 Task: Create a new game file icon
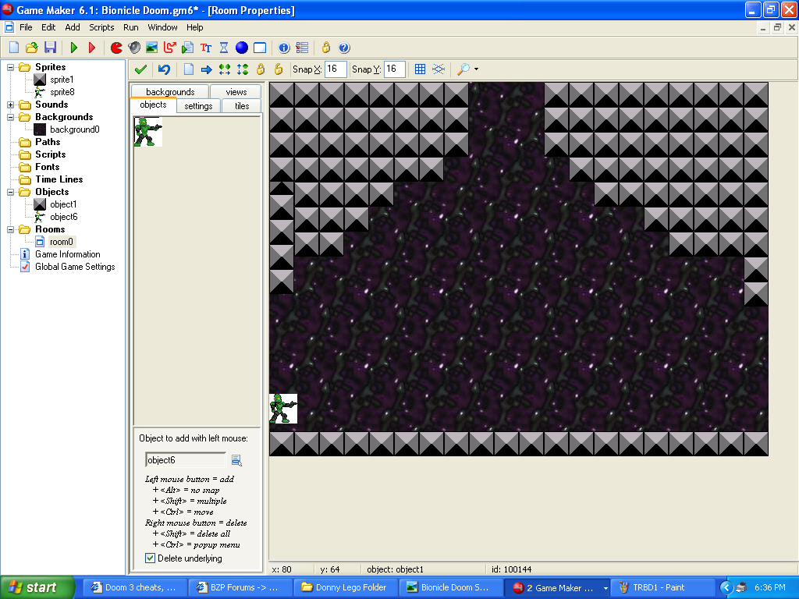(14, 48)
